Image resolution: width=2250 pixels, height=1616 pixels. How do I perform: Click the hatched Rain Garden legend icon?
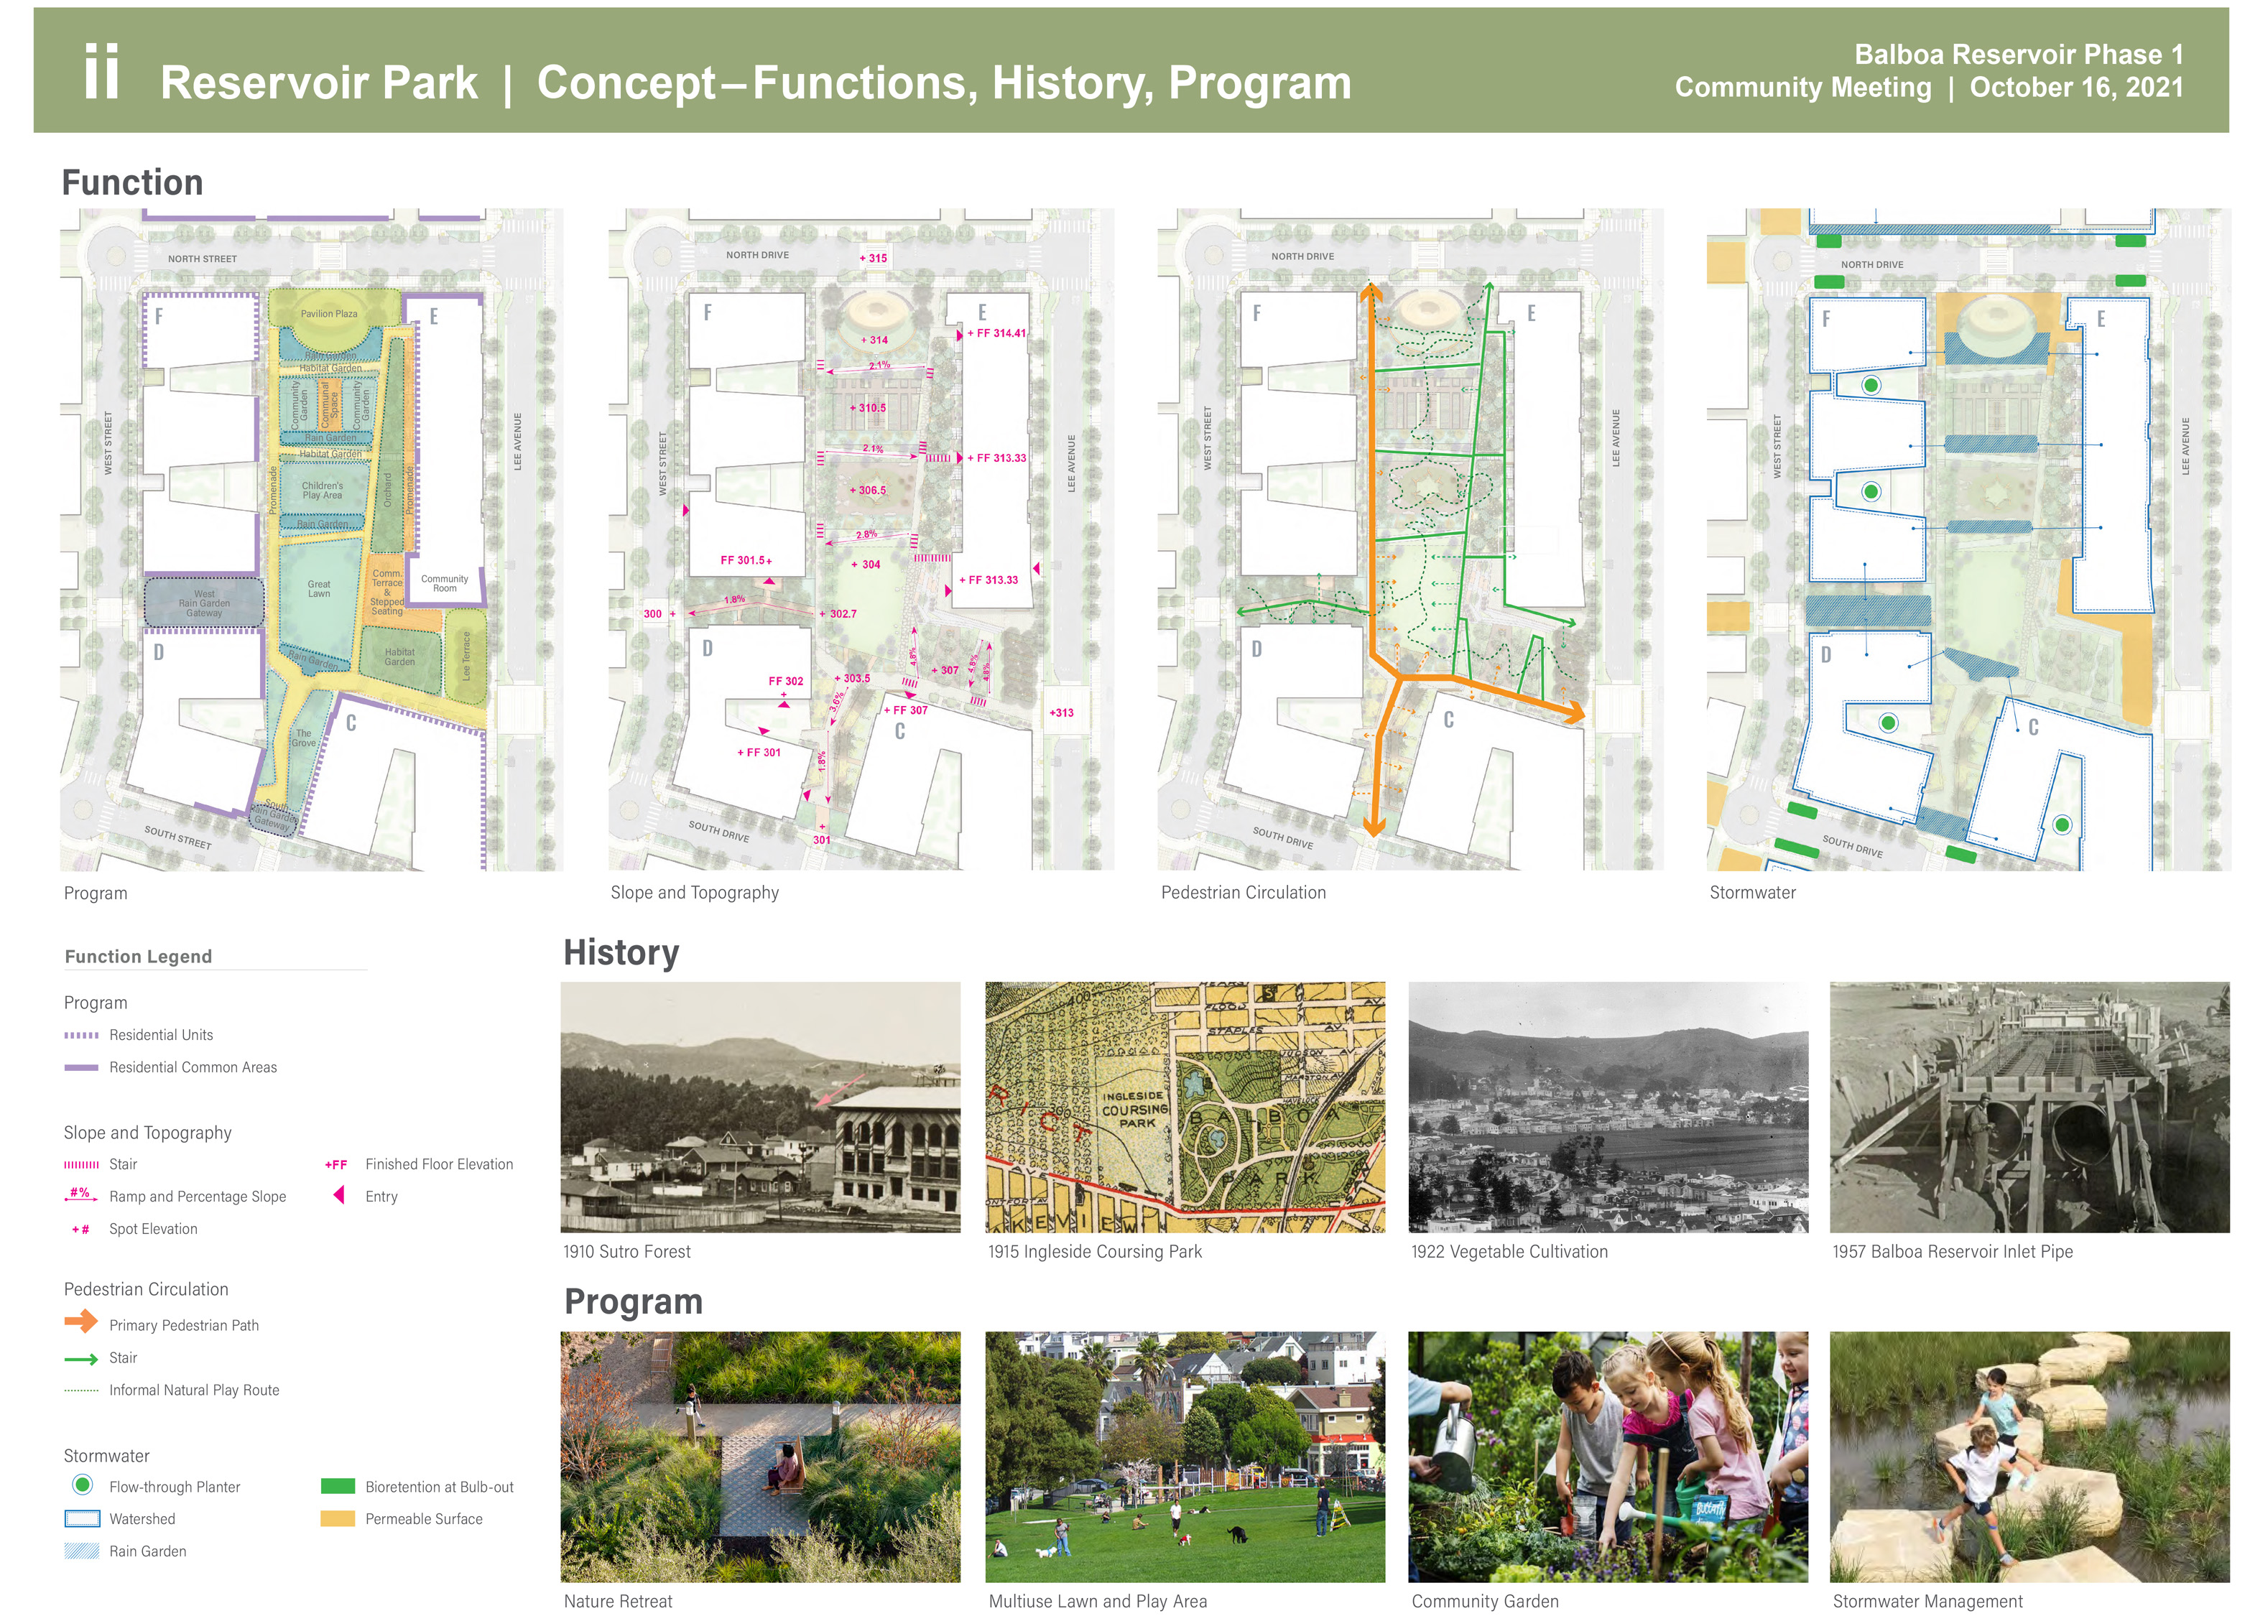click(x=81, y=1551)
